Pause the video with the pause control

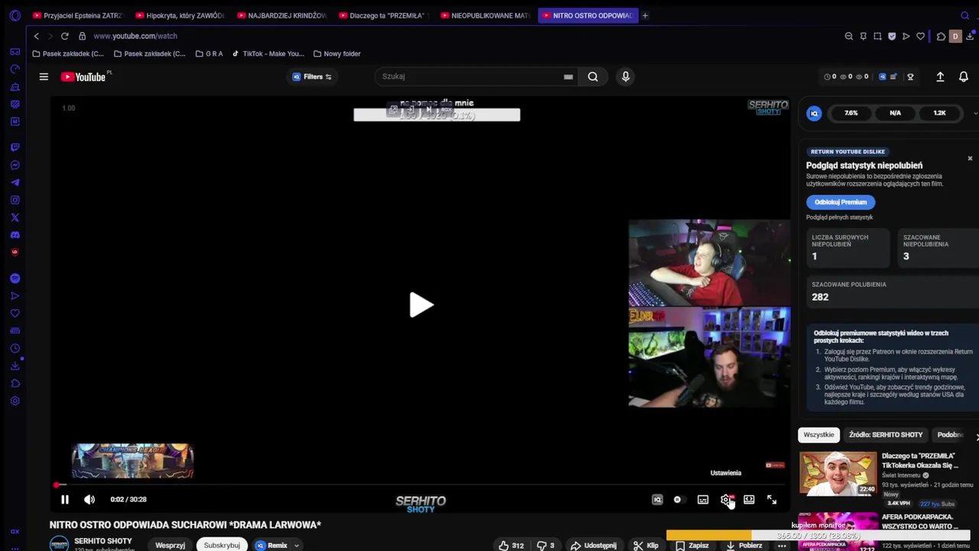coord(65,500)
